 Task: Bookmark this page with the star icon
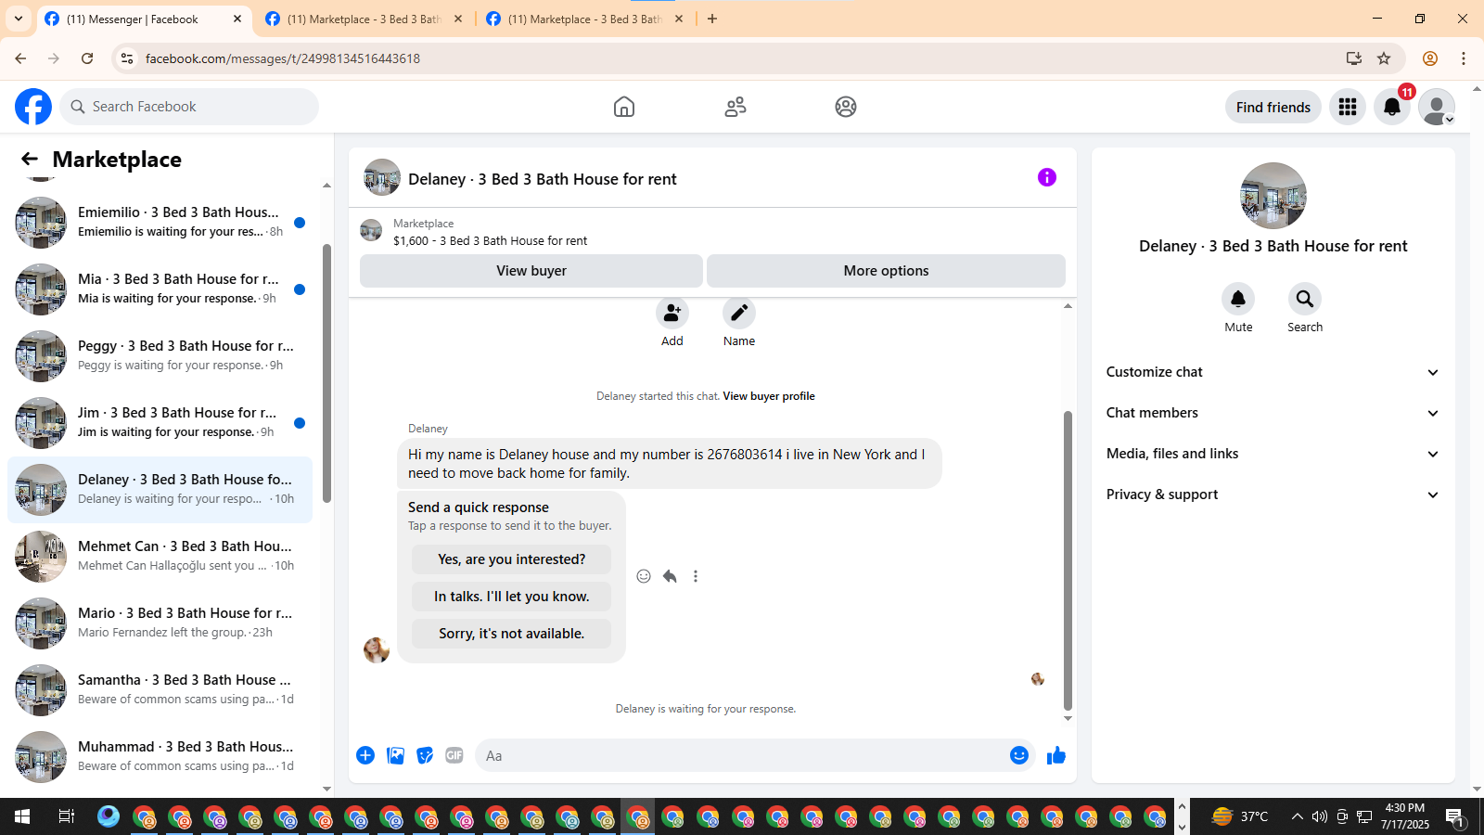pyautogui.click(x=1384, y=58)
